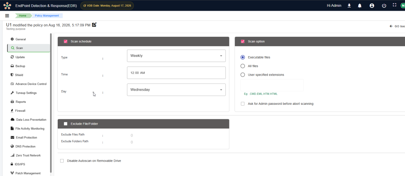Image resolution: width=405 pixels, height=176 pixels.
Task: Click the Hi Admin label
Action: 334,6
